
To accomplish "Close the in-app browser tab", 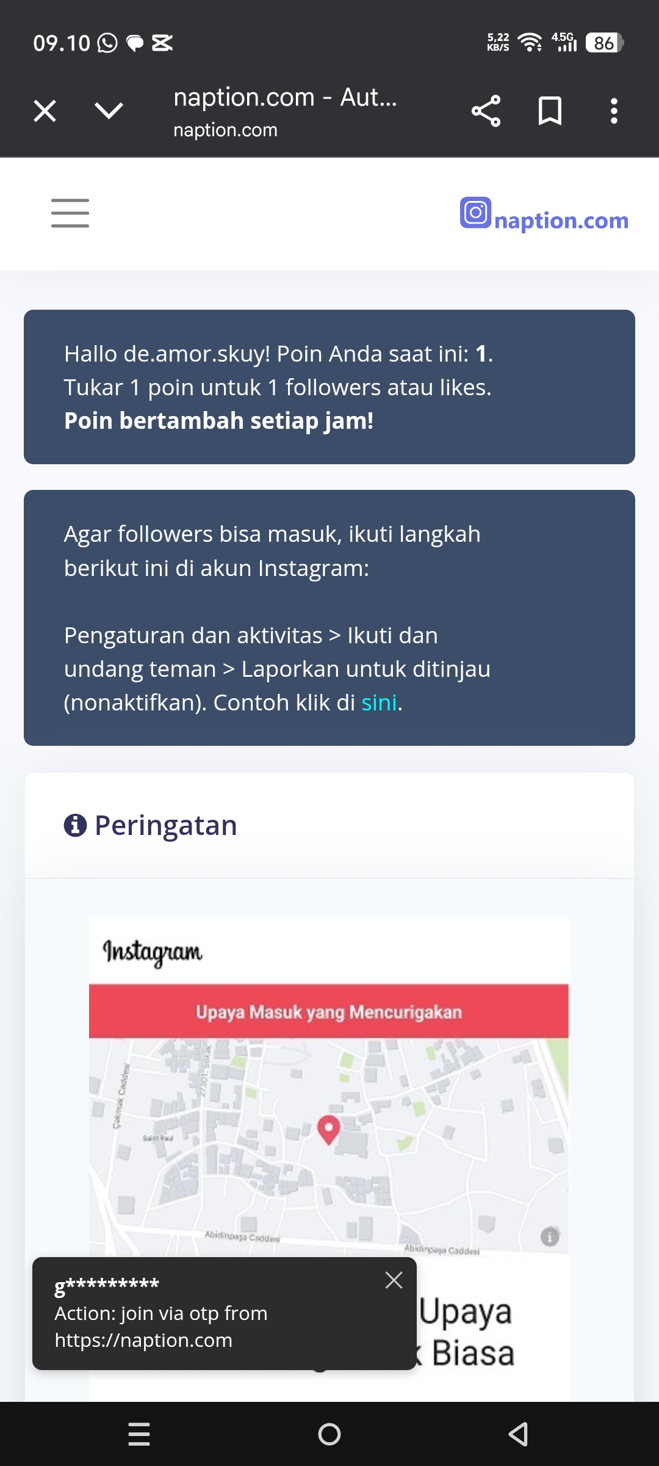I will point(45,111).
